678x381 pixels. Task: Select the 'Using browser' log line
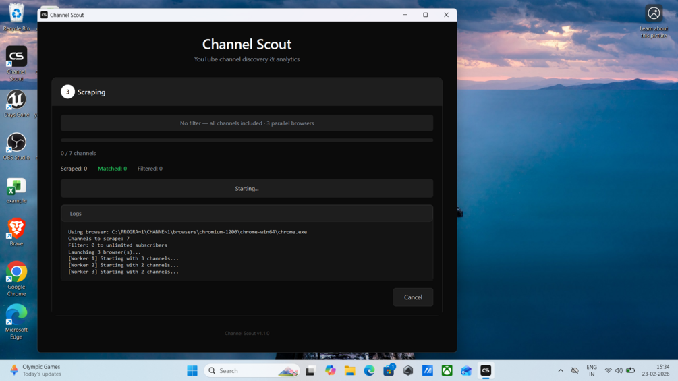(x=188, y=232)
